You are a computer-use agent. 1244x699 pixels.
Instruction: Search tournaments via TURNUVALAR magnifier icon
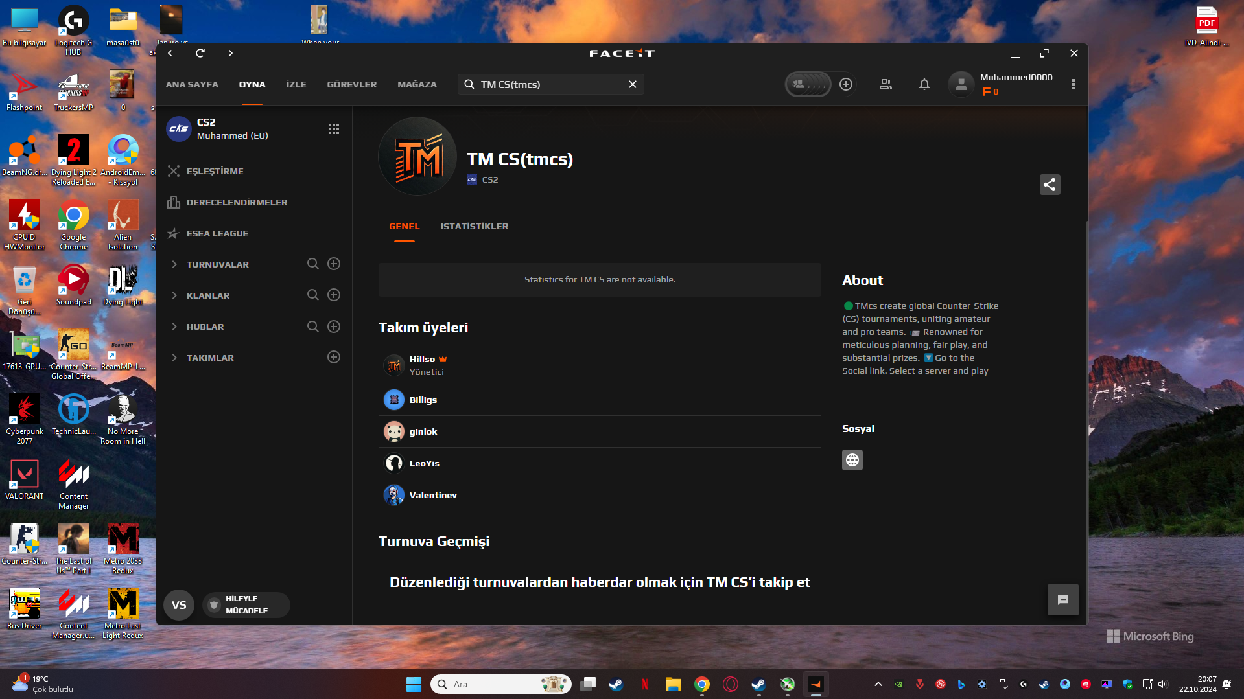click(x=312, y=264)
